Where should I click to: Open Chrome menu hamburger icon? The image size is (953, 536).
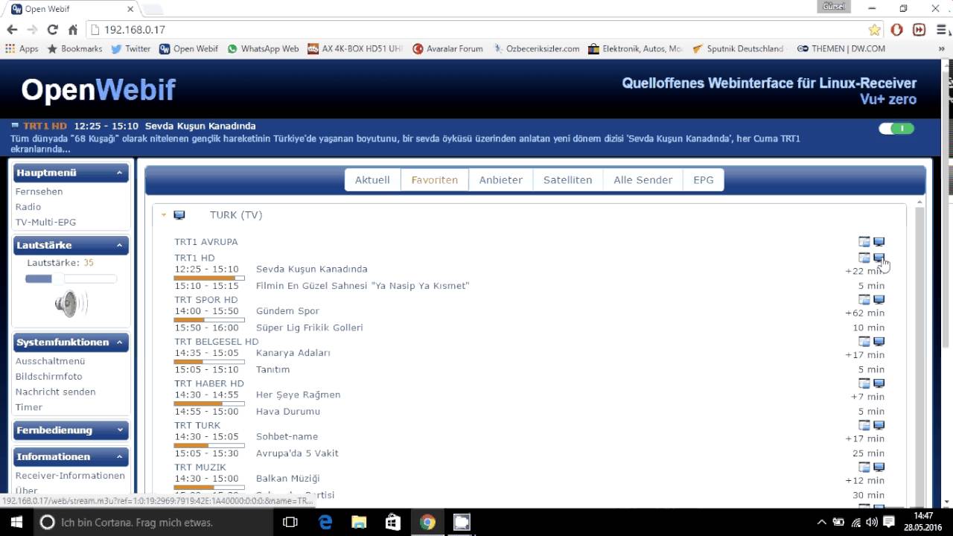pyautogui.click(x=941, y=30)
